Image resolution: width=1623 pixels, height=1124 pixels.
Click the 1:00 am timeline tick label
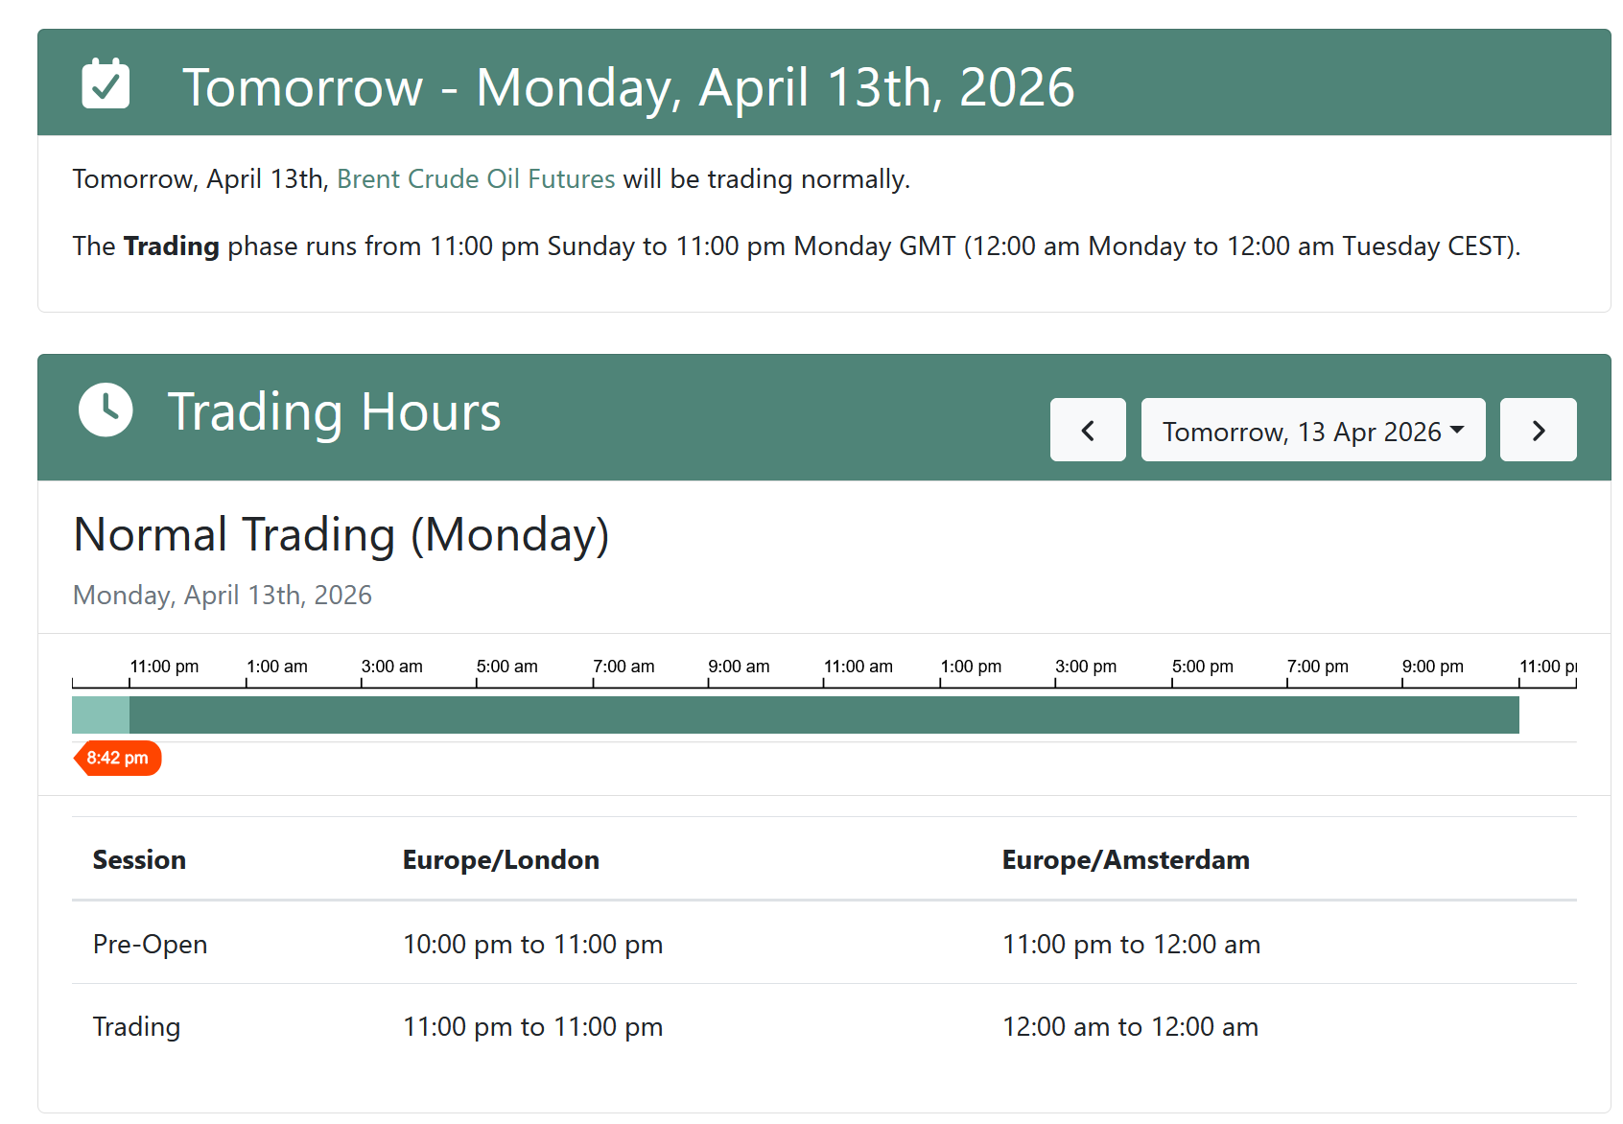pyautogui.click(x=277, y=666)
